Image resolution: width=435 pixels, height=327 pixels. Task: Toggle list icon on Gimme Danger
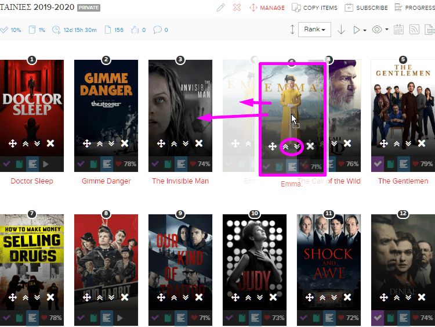[x=107, y=164]
